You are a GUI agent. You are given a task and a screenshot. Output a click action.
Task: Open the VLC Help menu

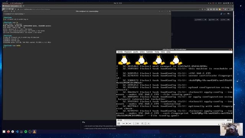pyautogui.click(x=168, y=52)
